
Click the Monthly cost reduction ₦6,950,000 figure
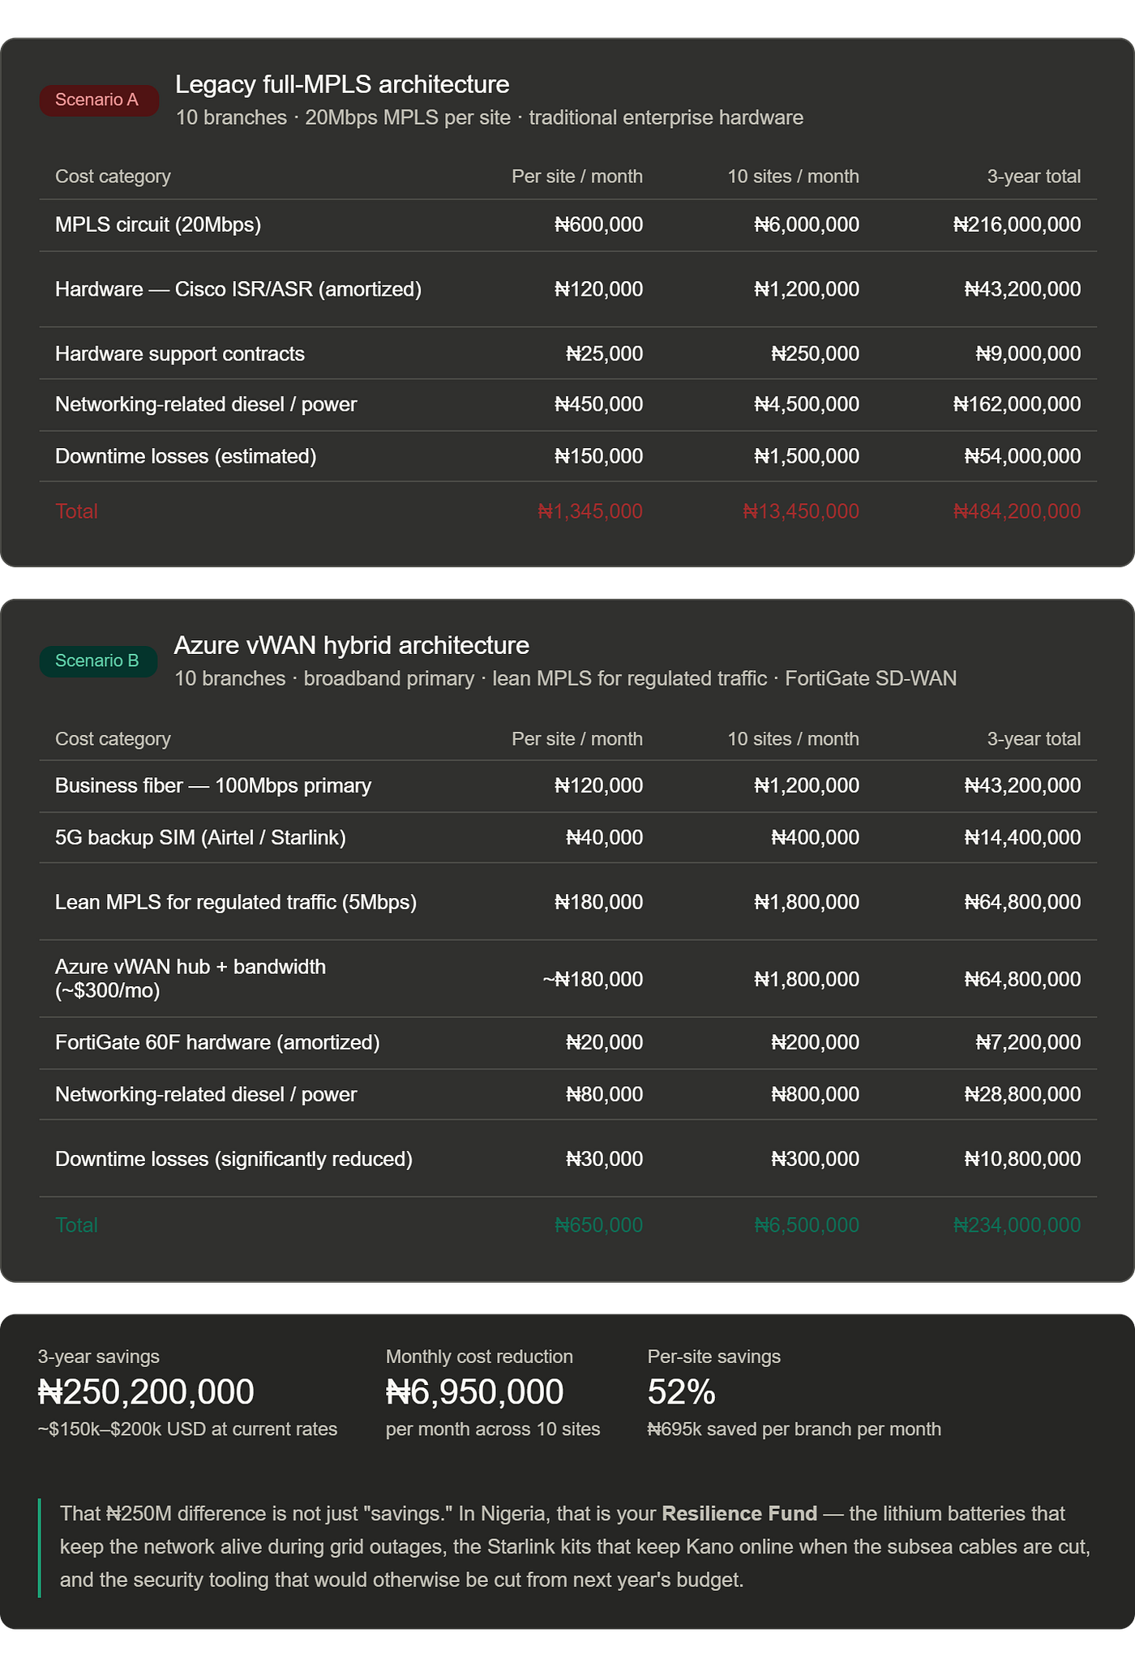click(x=475, y=1392)
